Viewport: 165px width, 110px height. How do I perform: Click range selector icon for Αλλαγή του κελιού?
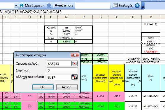click(75, 77)
